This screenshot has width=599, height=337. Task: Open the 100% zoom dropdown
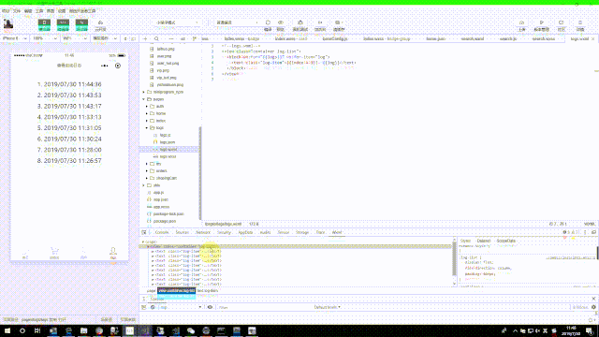coord(45,38)
